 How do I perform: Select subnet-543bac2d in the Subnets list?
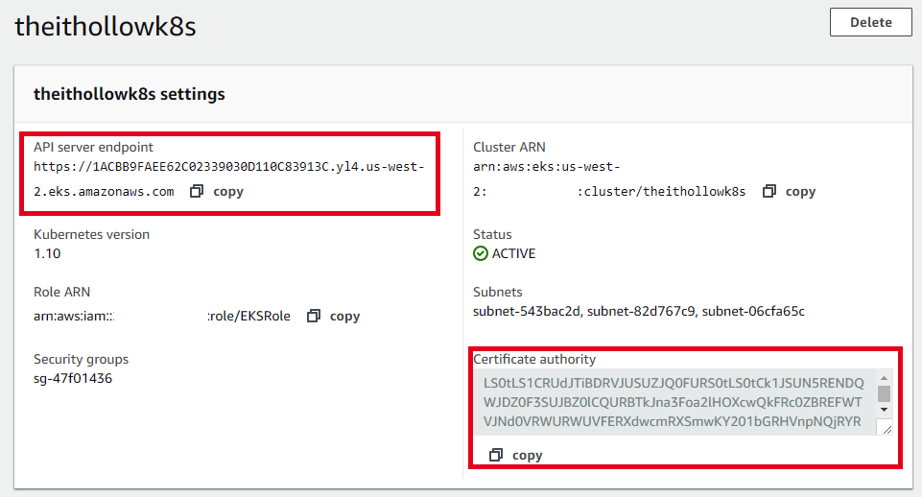(527, 311)
